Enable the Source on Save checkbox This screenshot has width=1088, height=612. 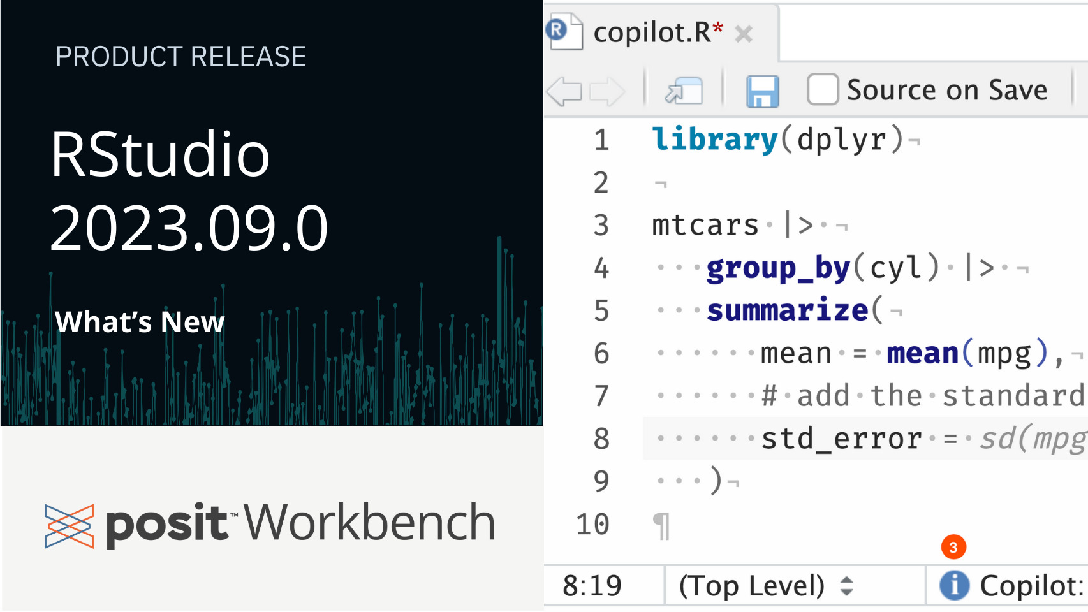point(823,90)
